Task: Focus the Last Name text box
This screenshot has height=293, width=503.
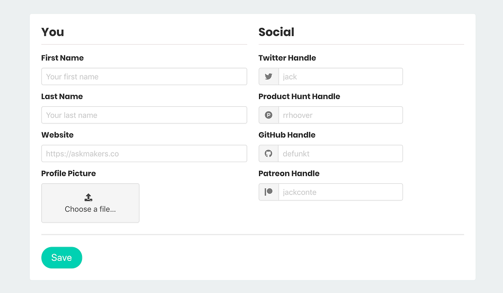Action: pyautogui.click(x=144, y=115)
